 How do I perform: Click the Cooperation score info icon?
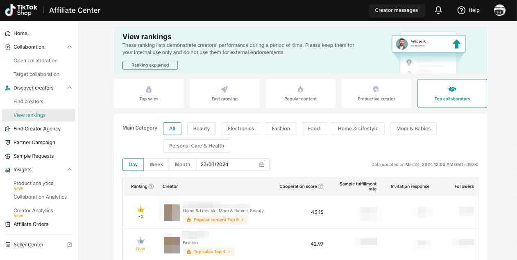coord(321,186)
